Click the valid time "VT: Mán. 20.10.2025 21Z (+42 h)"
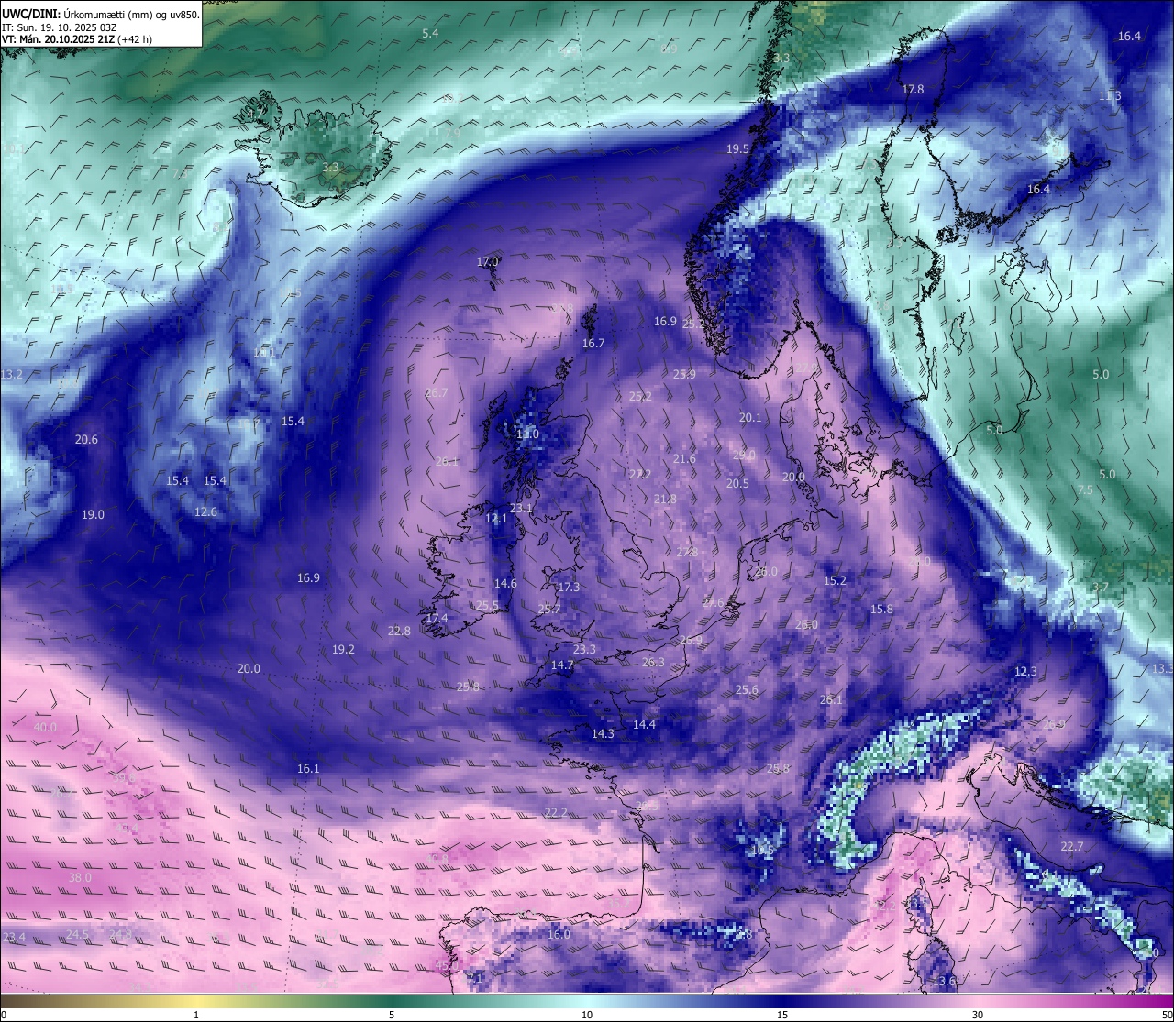This screenshot has width=1174, height=1022. [x=77, y=39]
